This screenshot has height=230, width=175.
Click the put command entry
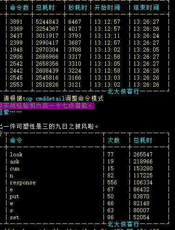click(14, 196)
